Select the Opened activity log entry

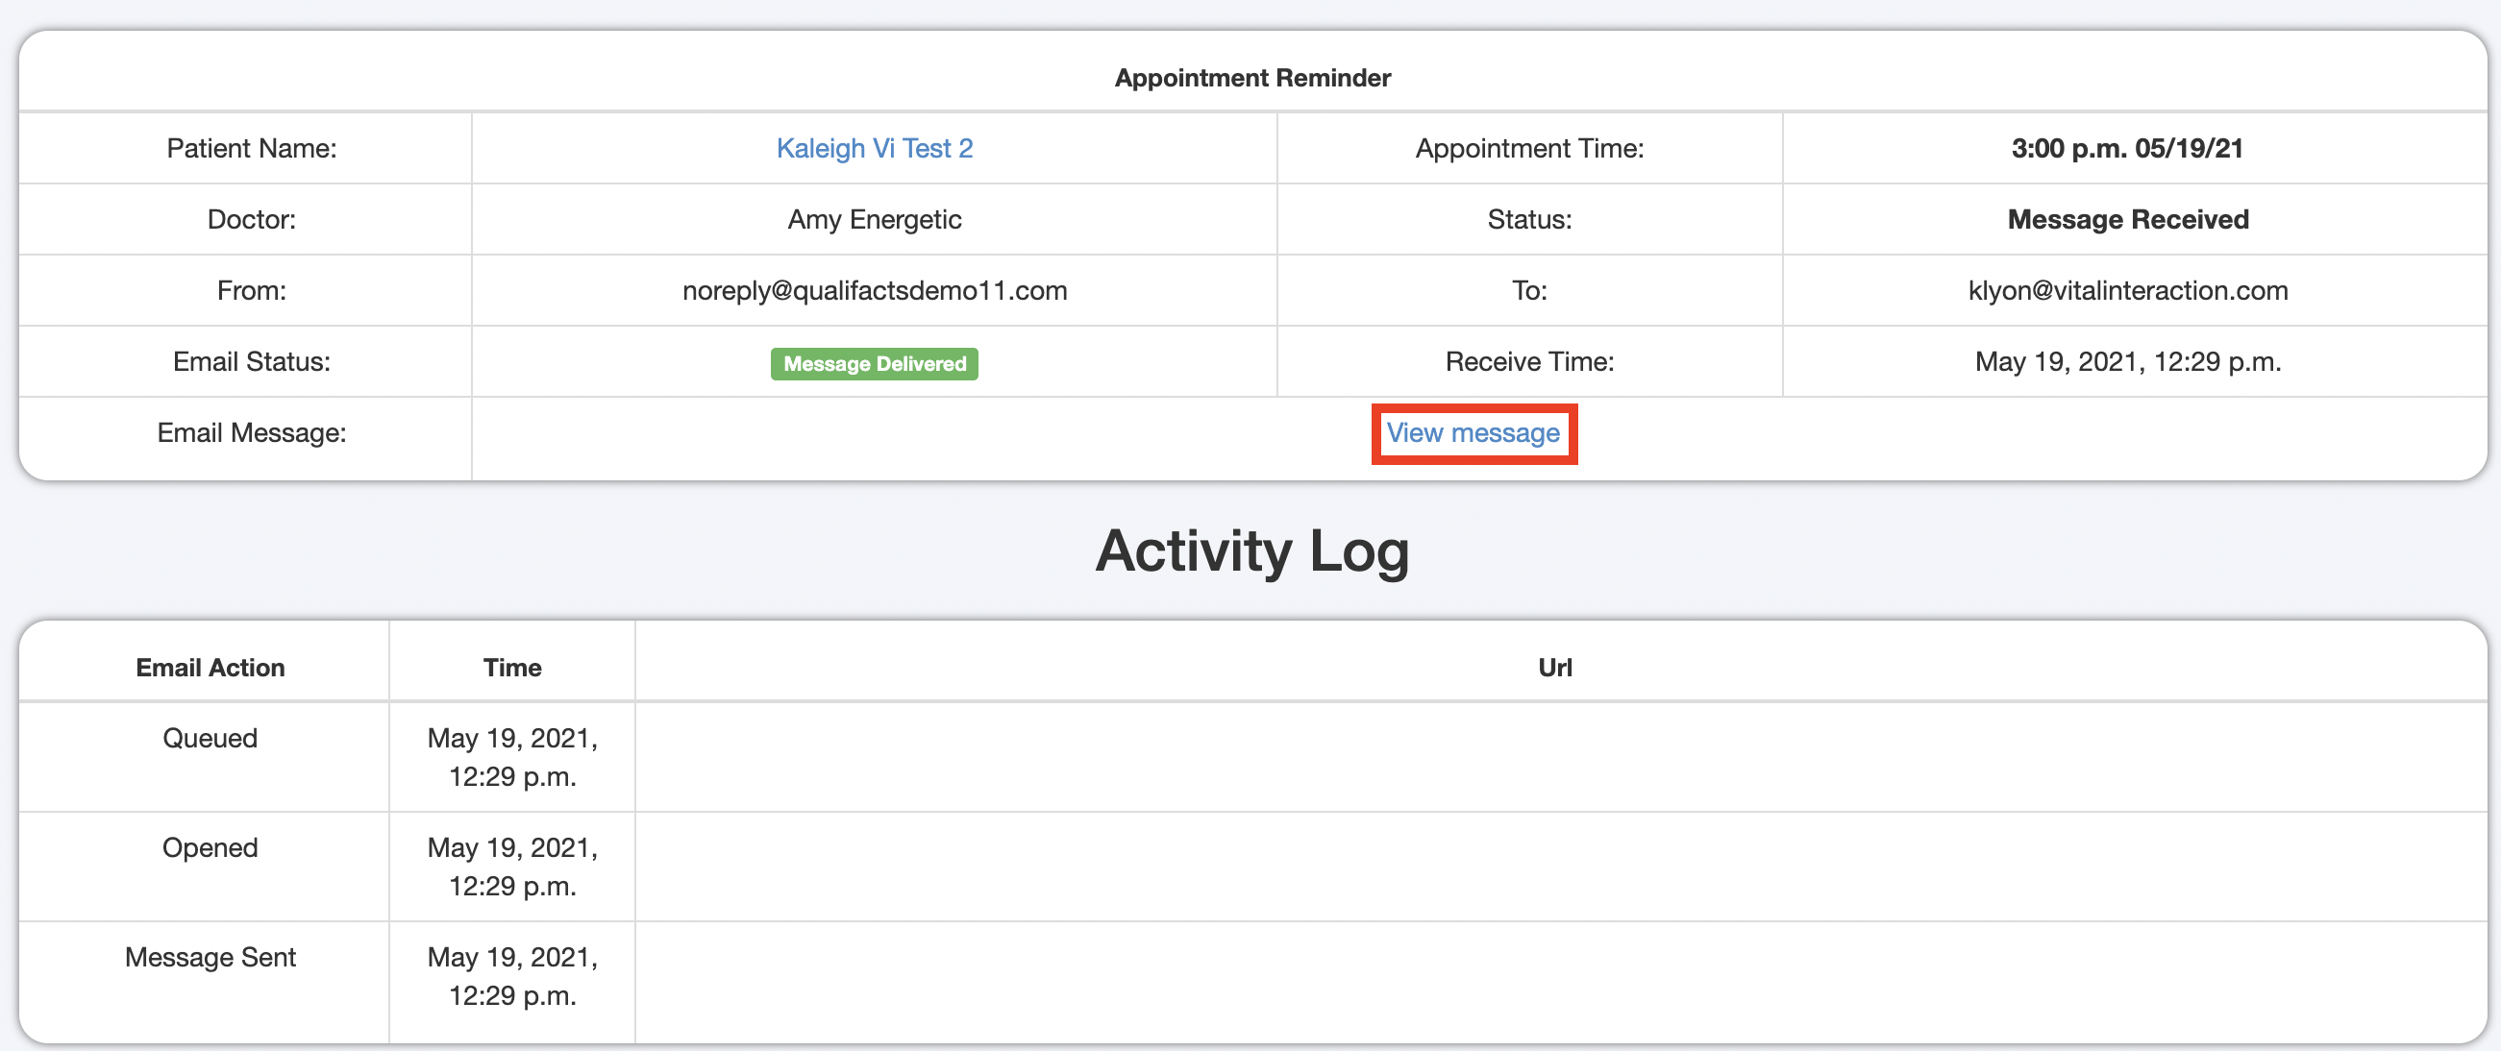click(x=209, y=846)
